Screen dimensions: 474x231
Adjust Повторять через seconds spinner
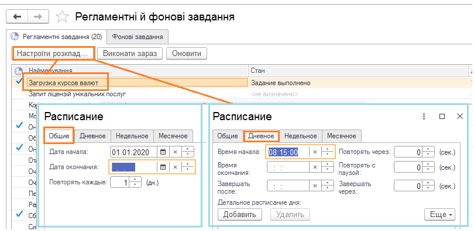point(428,152)
